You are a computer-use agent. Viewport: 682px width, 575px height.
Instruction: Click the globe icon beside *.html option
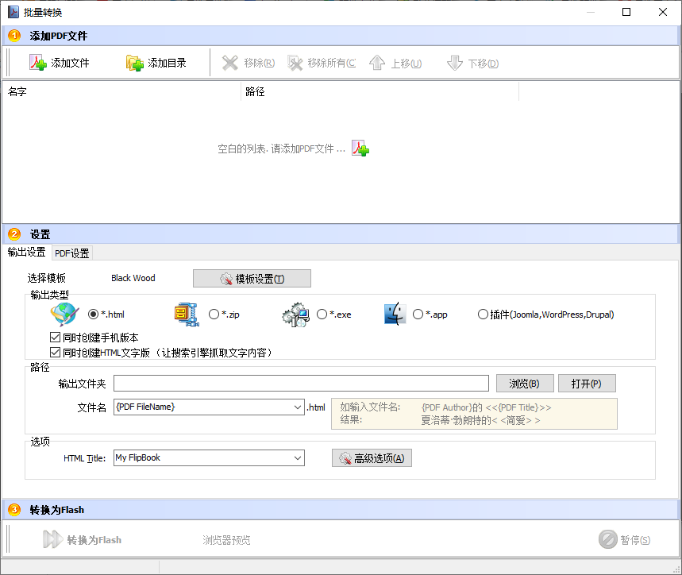coord(64,314)
